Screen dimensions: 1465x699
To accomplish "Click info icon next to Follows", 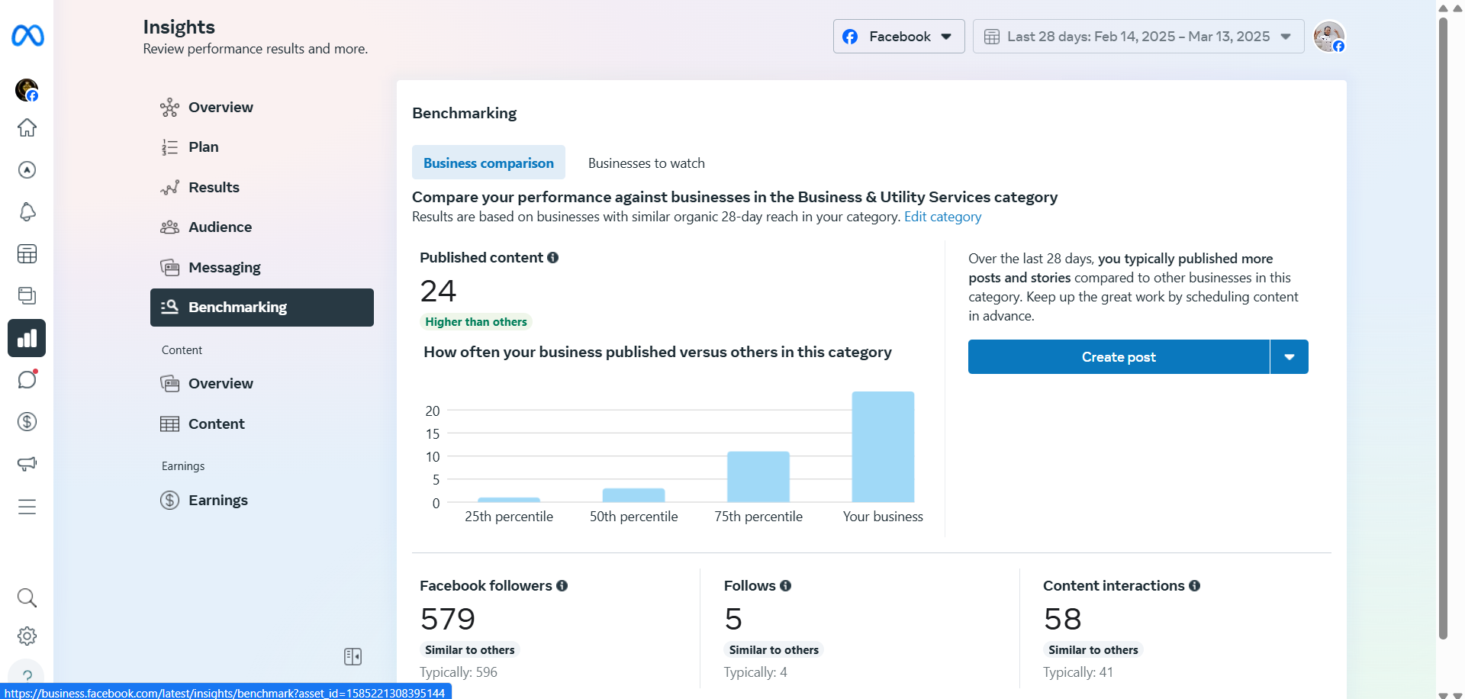I will pos(785,586).
